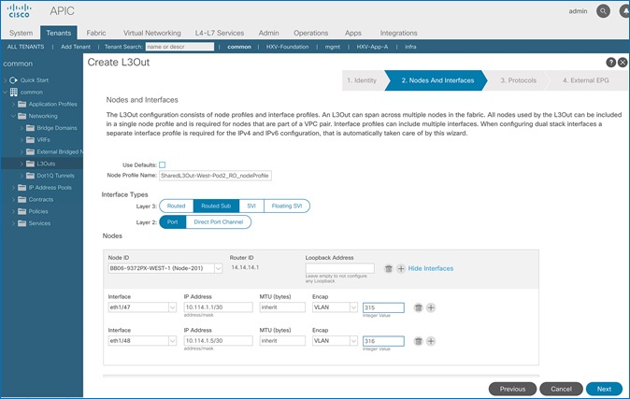This screenshot has height=399, width=630.
Task: Click the common tenant grid icon
Action: coord(14,92)
